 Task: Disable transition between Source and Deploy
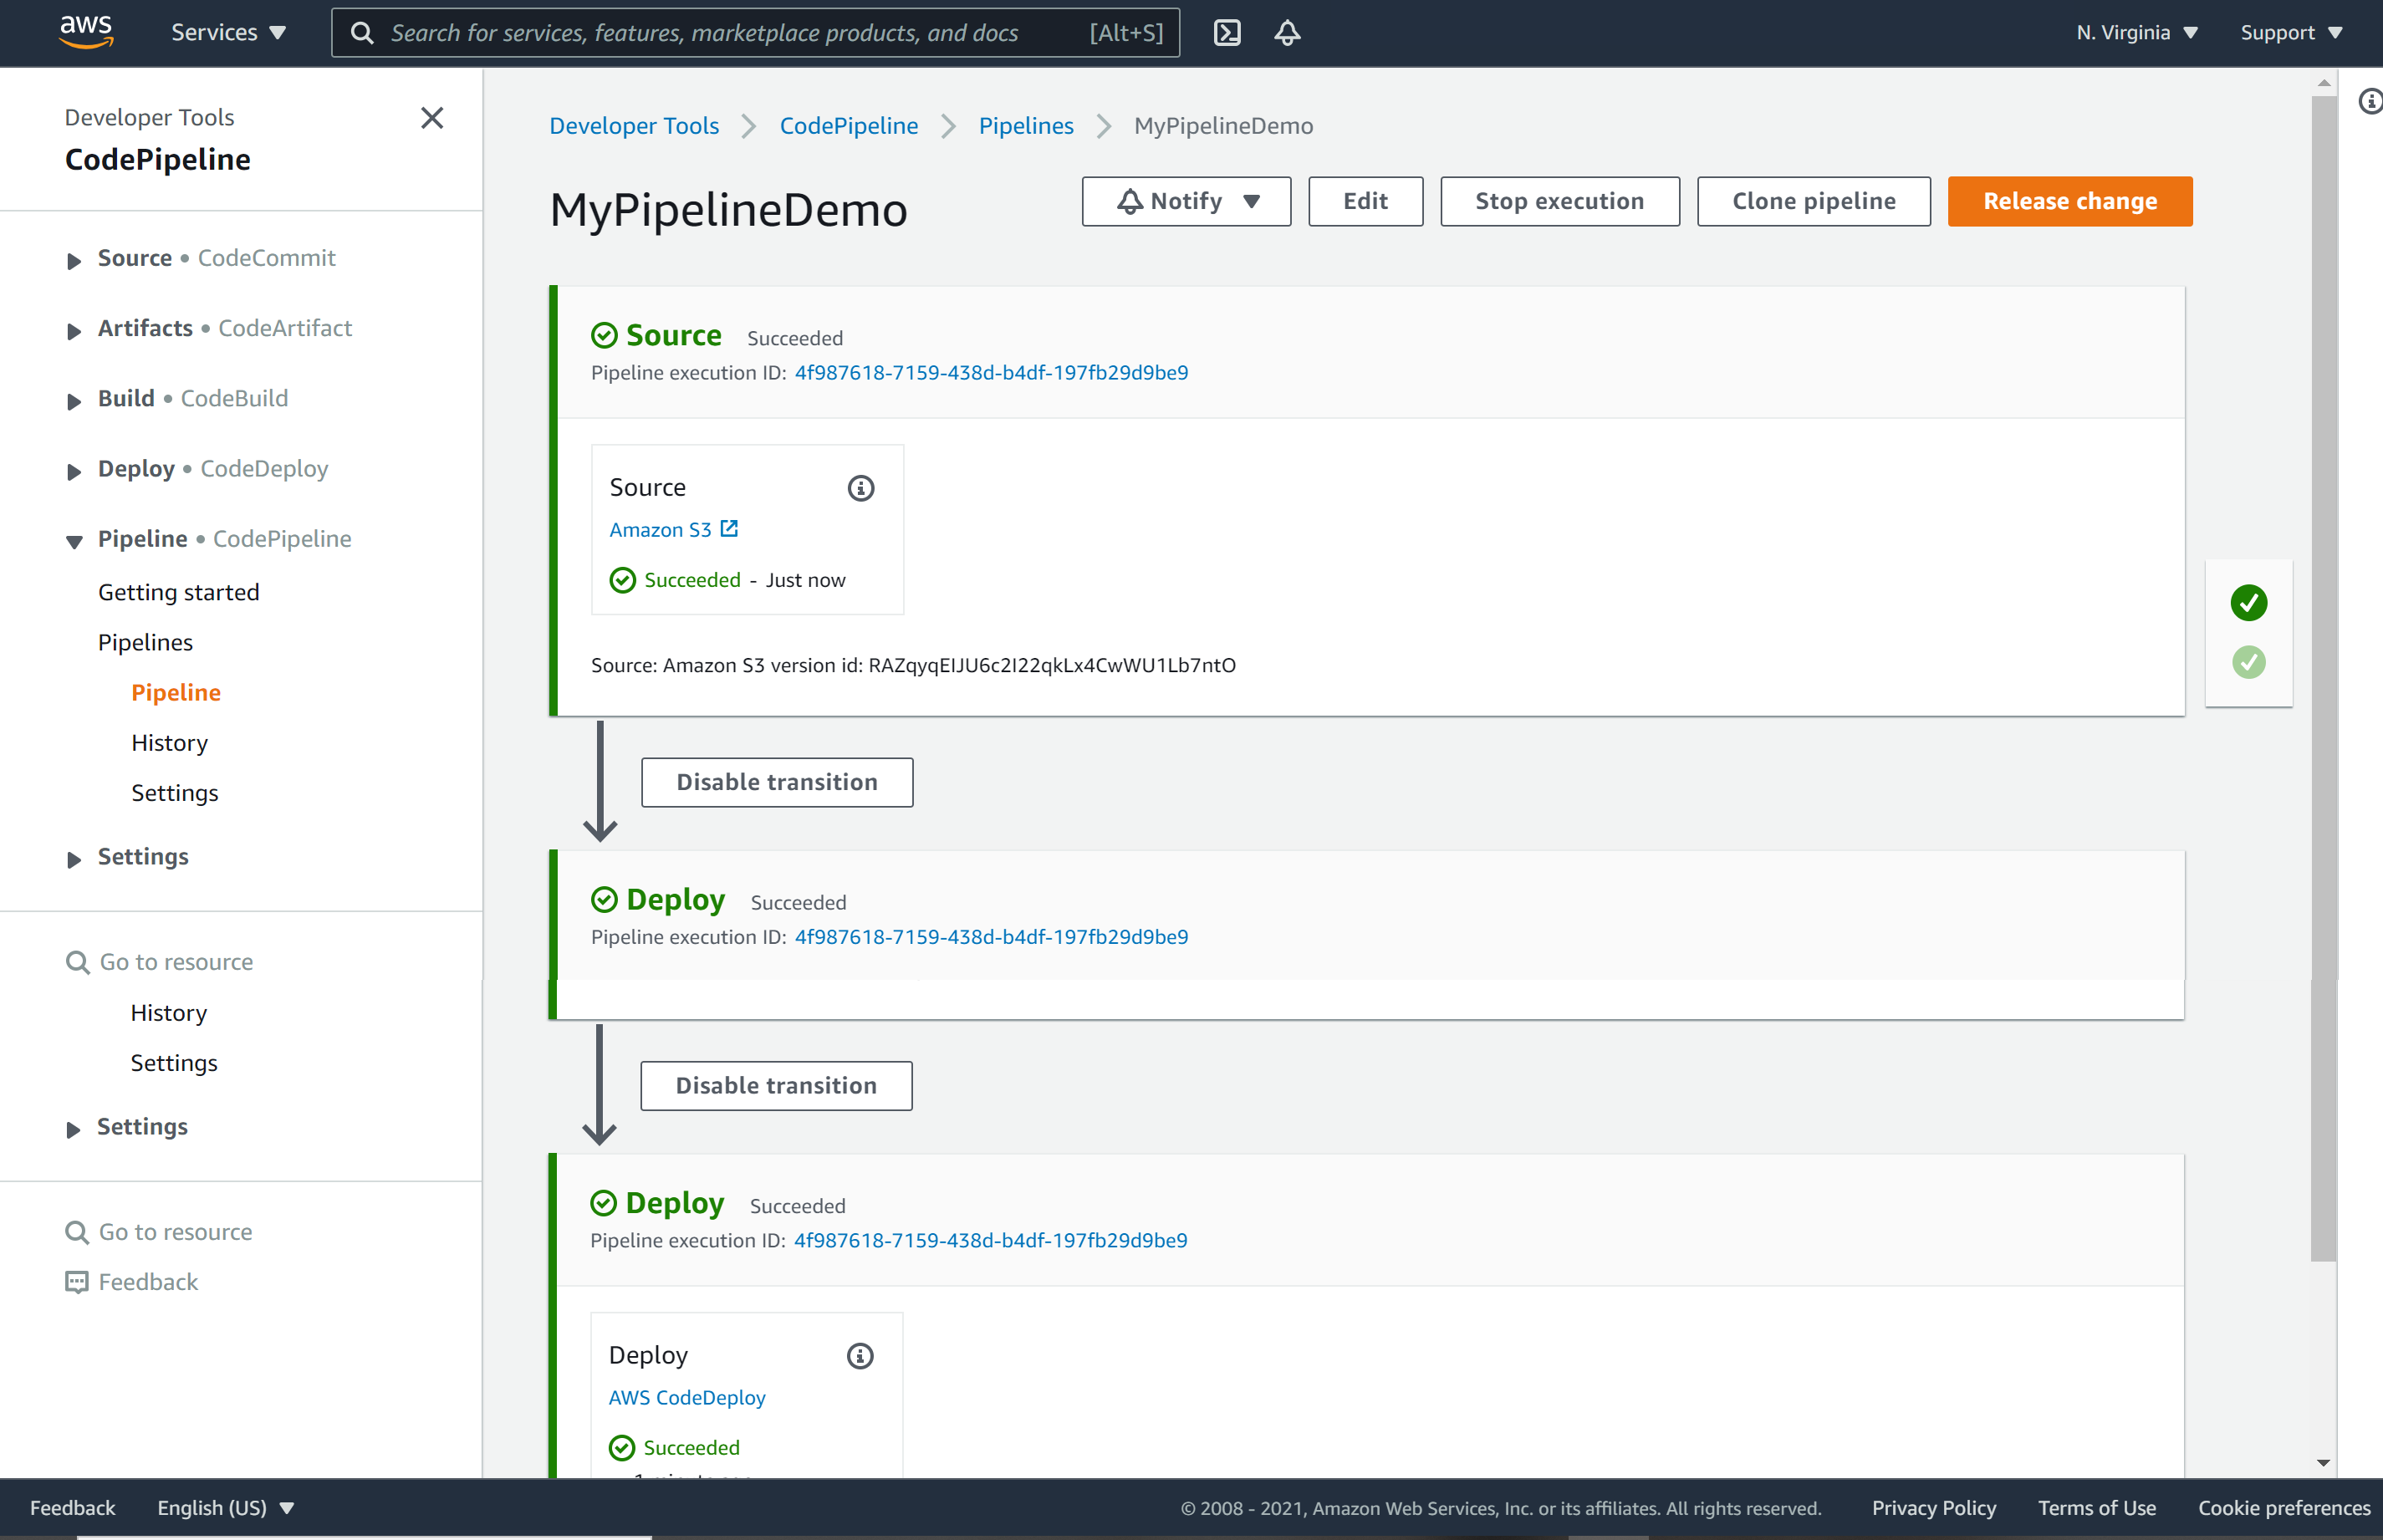click(x=777, y=781)
